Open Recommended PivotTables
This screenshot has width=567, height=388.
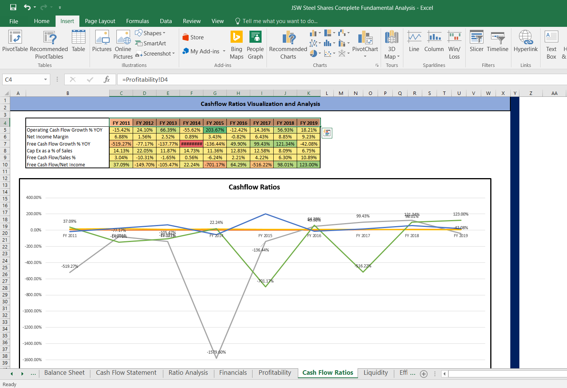click(x=49, y=45)
